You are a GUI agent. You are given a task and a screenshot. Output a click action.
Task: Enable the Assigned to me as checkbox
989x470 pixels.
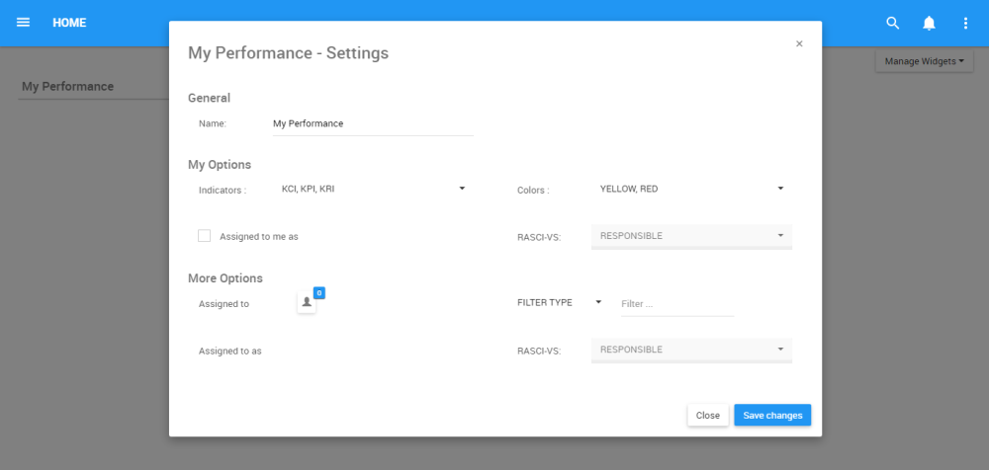coord(205,236)
